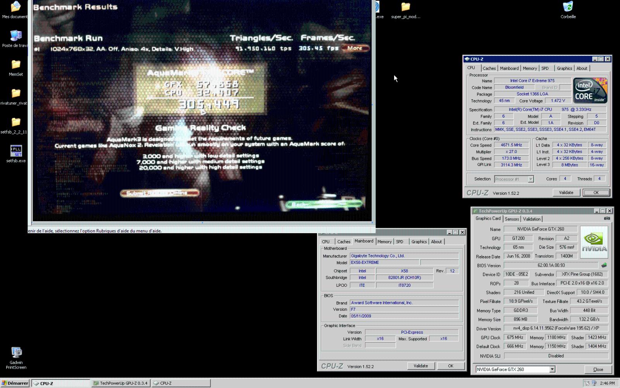Image resolution: width=620 pixels, height=388 pixels.
Task: Open Gadwin PrintScreen desktop icon
Action: coord(16,352)
